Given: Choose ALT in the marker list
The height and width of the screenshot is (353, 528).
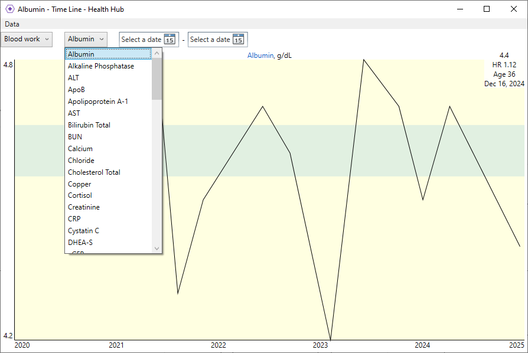Looking at the screenshot, I should coord(73,78).
